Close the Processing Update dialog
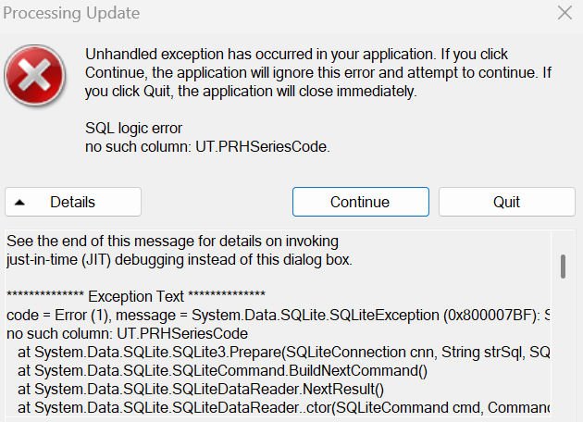583x422 pixels. point(564,13)
